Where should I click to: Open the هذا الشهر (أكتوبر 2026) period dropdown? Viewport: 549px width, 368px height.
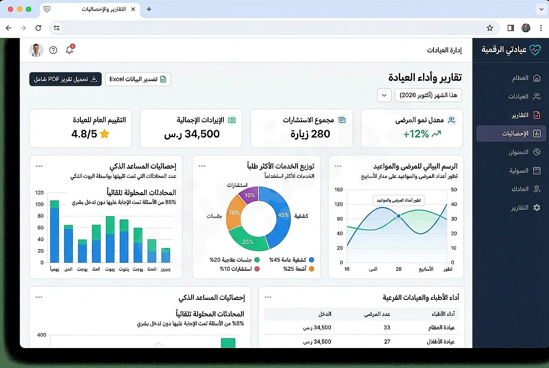point(428,95)
